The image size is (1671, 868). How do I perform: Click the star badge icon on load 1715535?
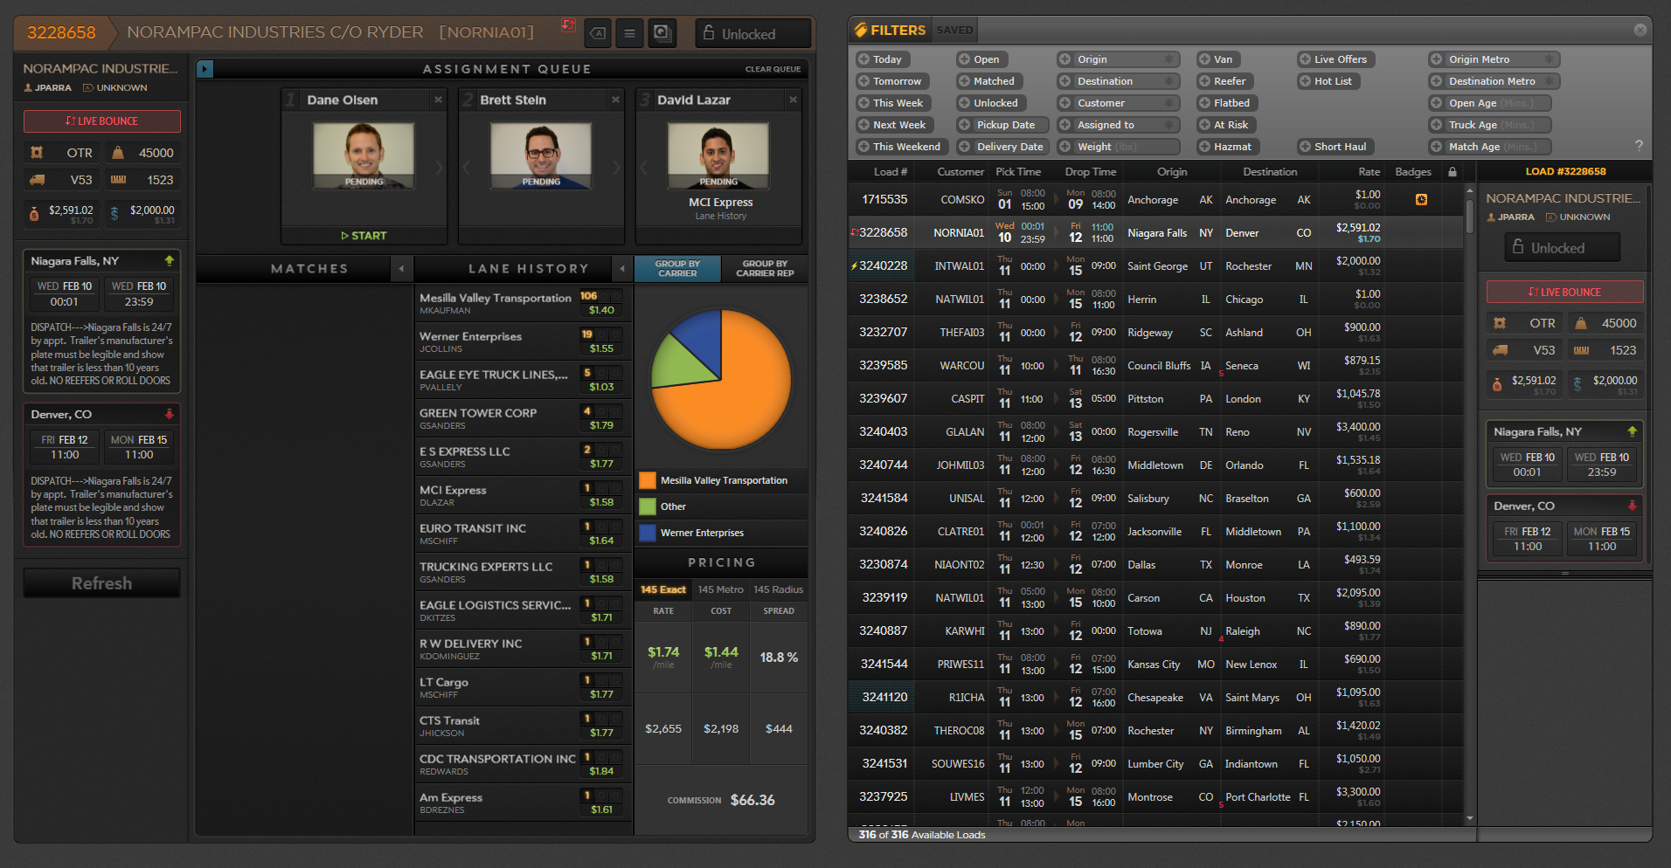[1421, 200]
